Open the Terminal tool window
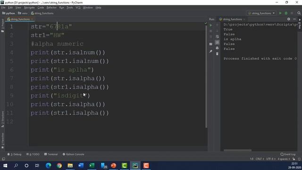The height and width of the screenshot is (170, 302). 51,154
